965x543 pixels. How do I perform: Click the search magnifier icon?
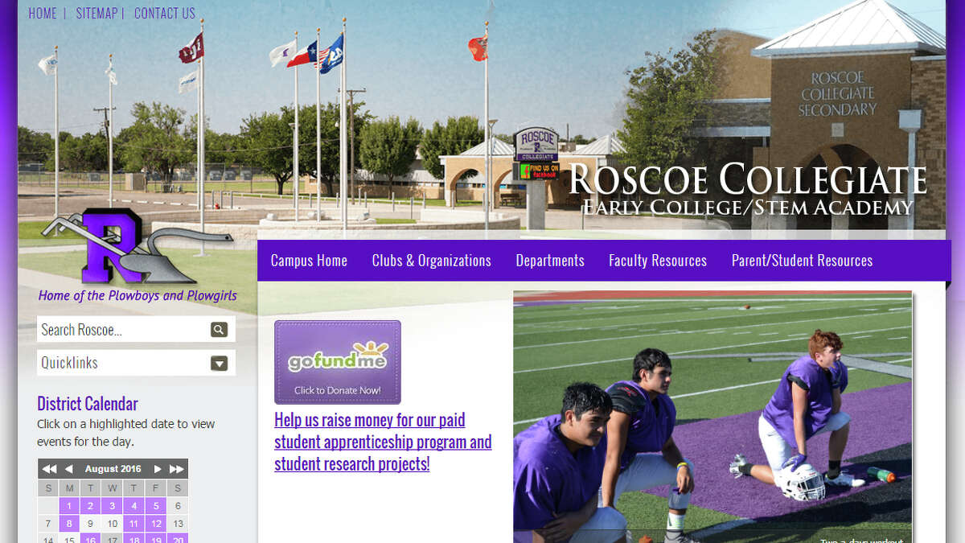pos(219,328)
